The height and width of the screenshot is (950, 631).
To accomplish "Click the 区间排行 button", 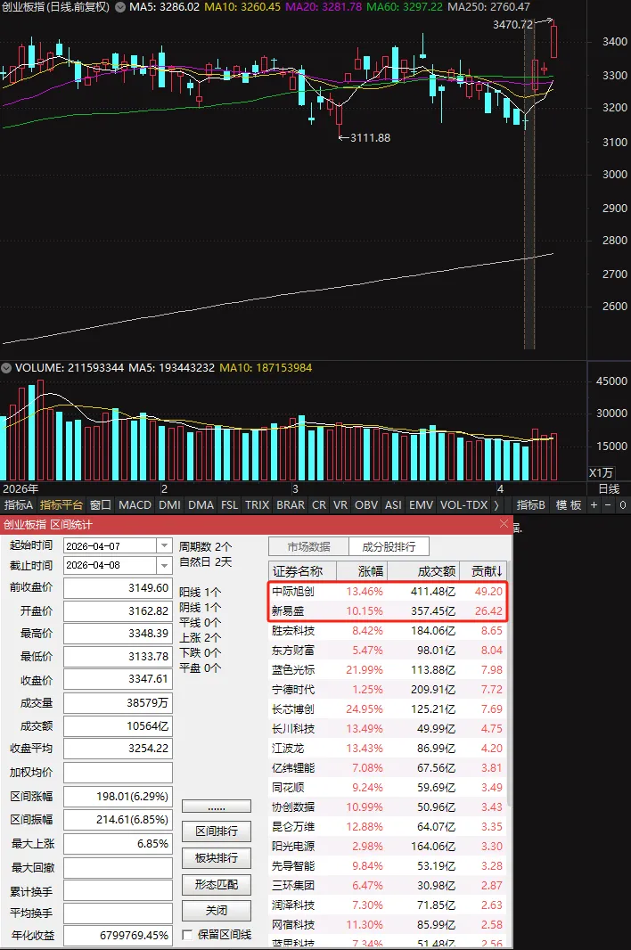I will click(217, 831).
